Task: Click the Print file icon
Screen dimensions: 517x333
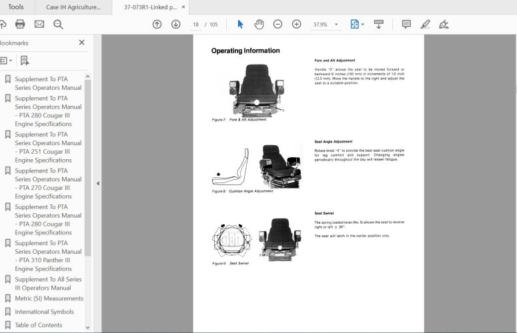Action: coord(20,24)
